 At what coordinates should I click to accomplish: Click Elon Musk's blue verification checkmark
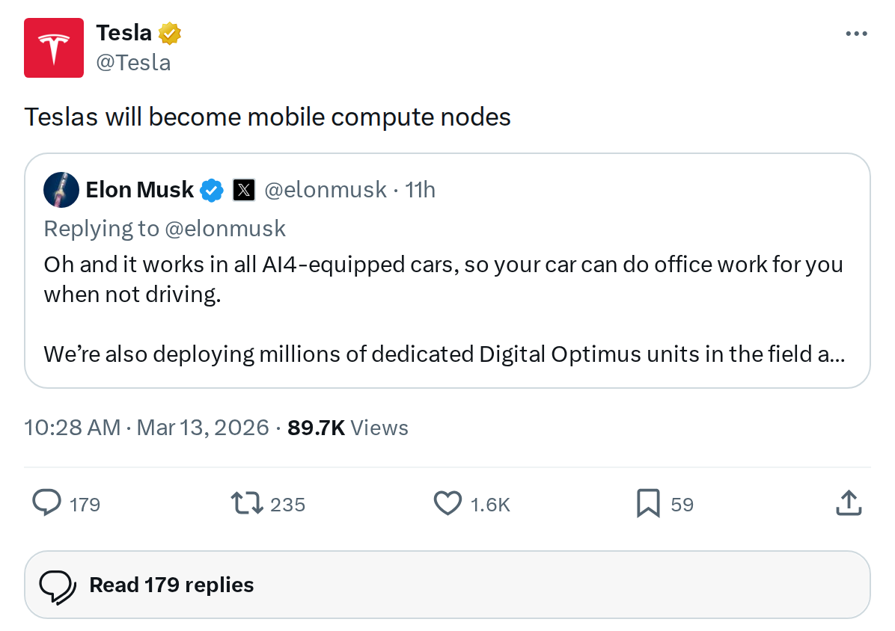click(212, 190)
